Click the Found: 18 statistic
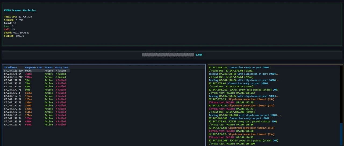Viewport: 344px width, 146px height. 10,23
